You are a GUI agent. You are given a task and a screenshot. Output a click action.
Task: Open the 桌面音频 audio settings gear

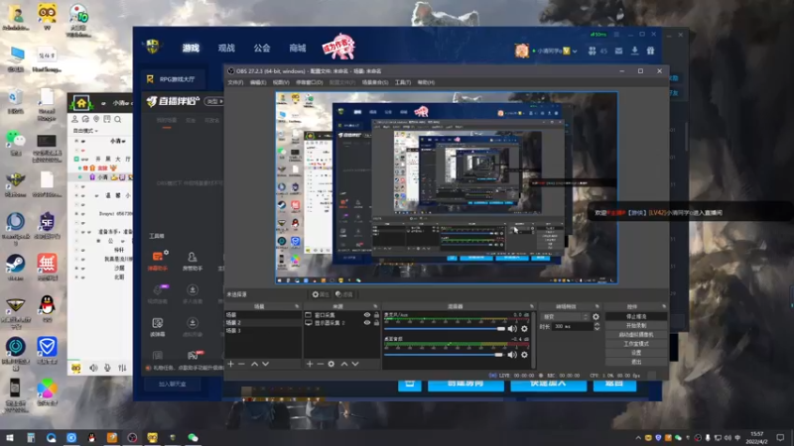pyautogui.click(x=525, y=355)
